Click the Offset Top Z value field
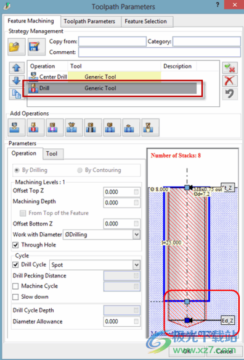The width and height of the screenshot is (244, 360). coord(121,191)
